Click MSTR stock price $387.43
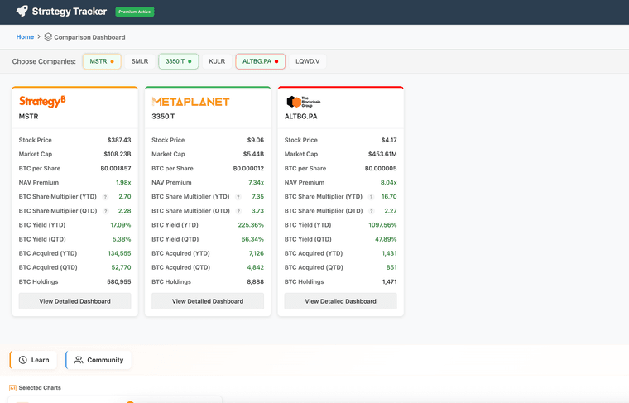629x403 pixels. pyautogui.click(x=119, y=140)
